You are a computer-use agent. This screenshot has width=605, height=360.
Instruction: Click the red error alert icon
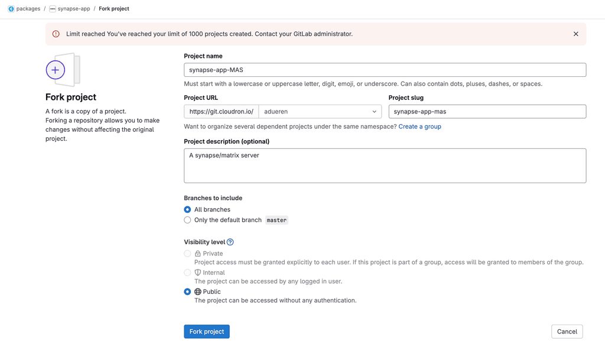click(x=56, y=34)
